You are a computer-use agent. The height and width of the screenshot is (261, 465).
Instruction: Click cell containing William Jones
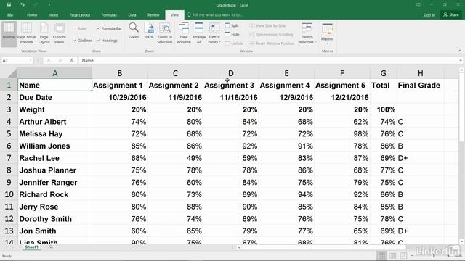point(55,146)
